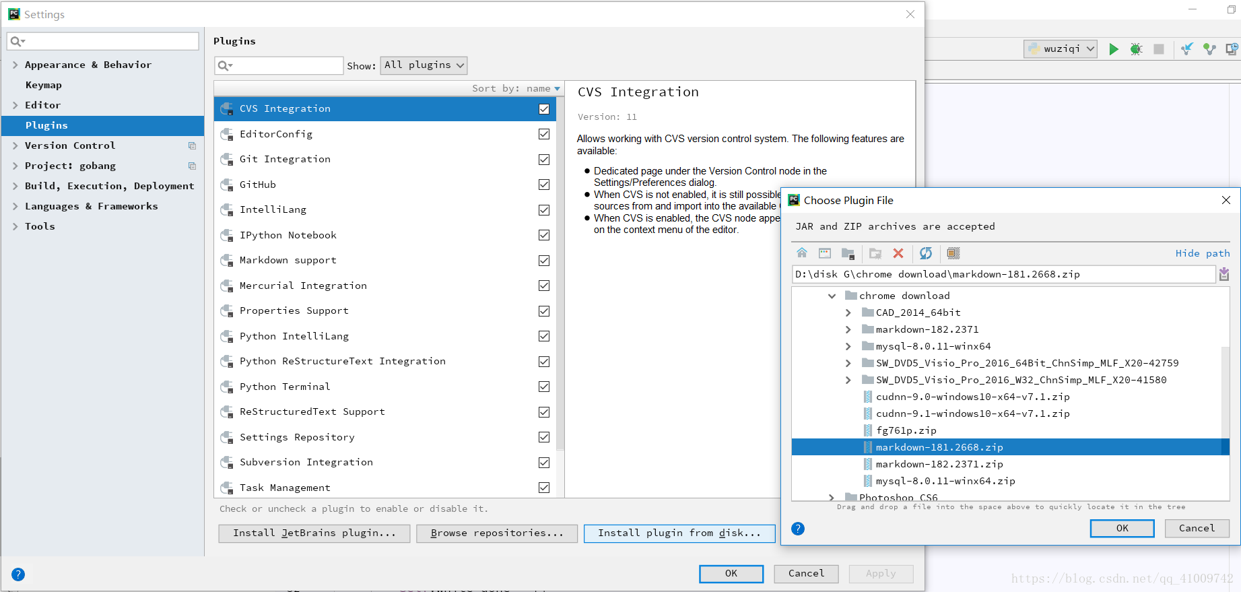This screenshot has height=592, width=1241.
Task: Open Languages & Frameworks settings
Action: pyautogui.click(x=91, y=206)
